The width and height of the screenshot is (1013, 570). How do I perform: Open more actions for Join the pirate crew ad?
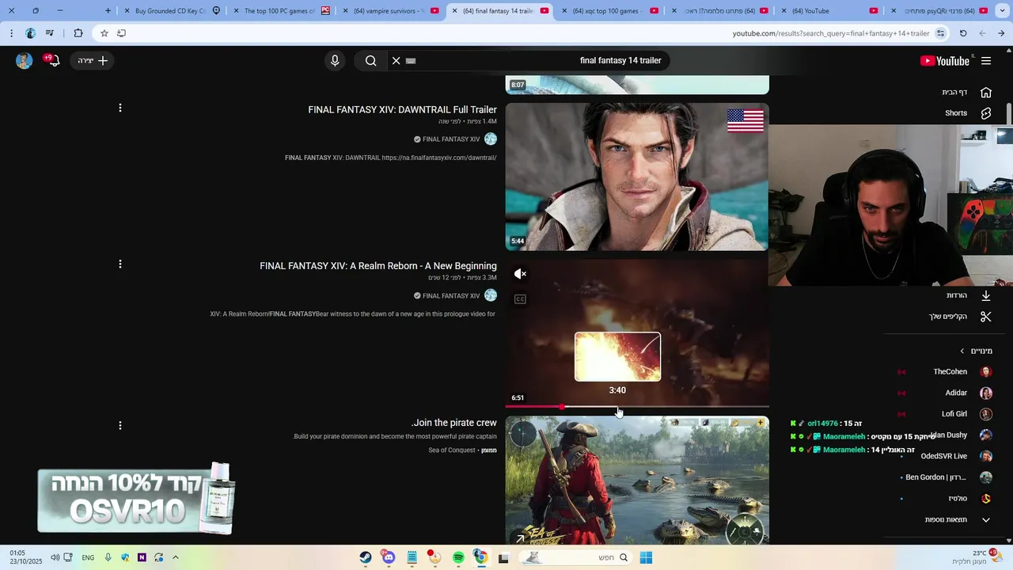(120, 426)
